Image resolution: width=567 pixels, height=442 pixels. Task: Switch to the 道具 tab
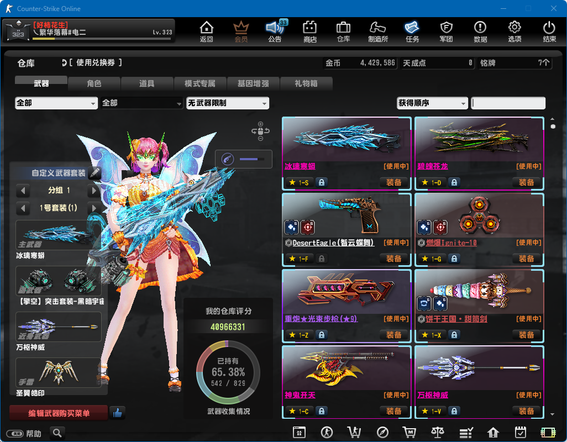[x=147, y=83]
